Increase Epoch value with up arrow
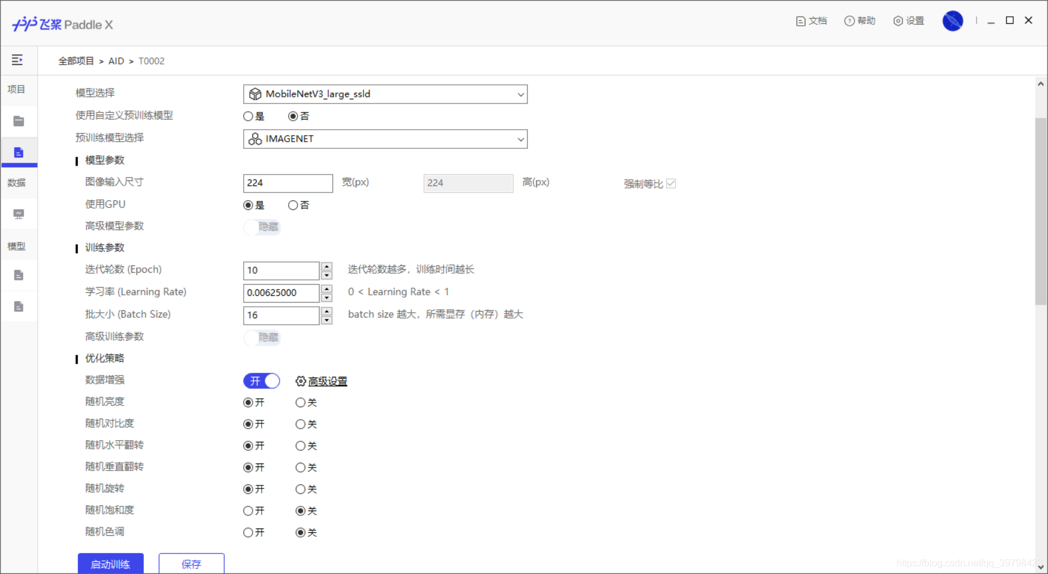The image size is (1048, 574). (x=326, y=266)
